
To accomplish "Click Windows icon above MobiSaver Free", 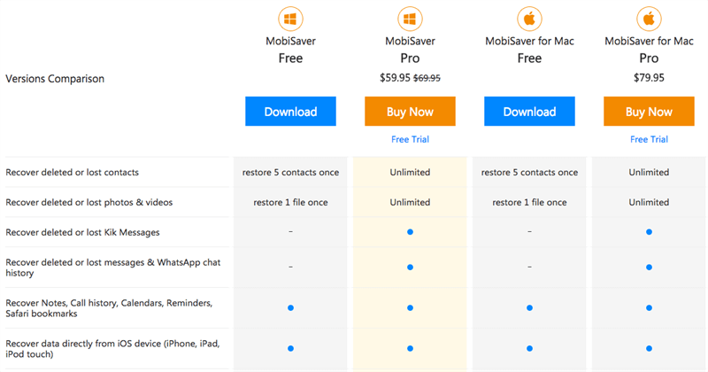I will click(x=290, y=19).
